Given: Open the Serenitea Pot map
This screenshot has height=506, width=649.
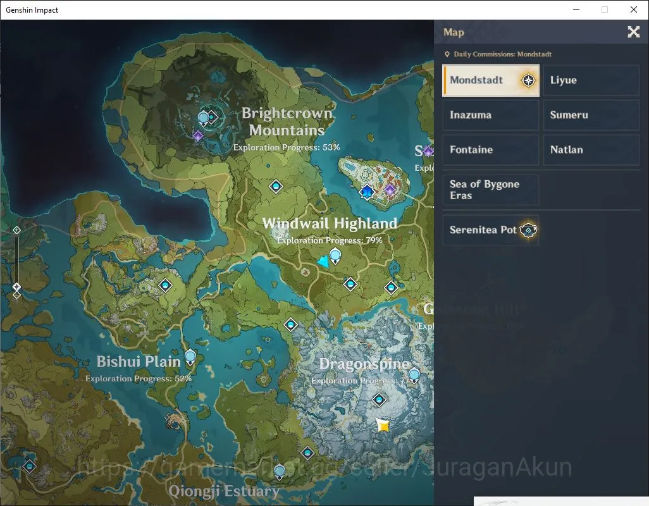Looking at the screenshot, I should pos(490,230).
